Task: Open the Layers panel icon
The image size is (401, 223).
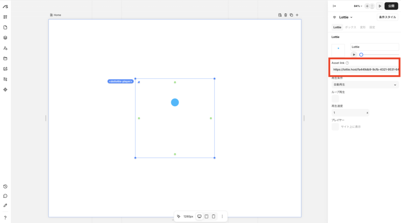Action: (x=5, y=38)
